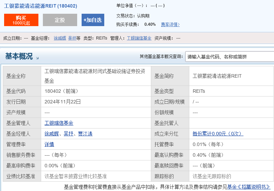Image resolution: width=274 pixels, height=191 pixels.
Task: Open fund manager 吴抒 in header bar
Action: (x=72, y=38)
